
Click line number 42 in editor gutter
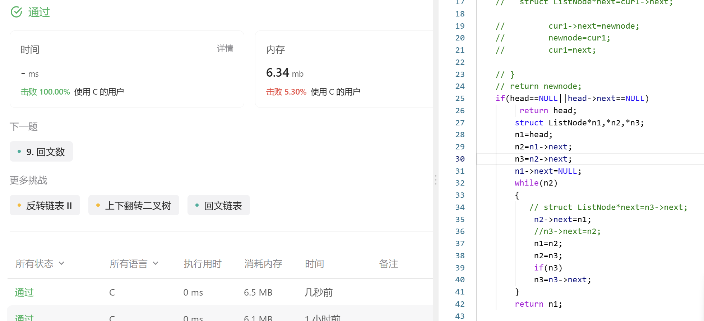pos(460,304)
